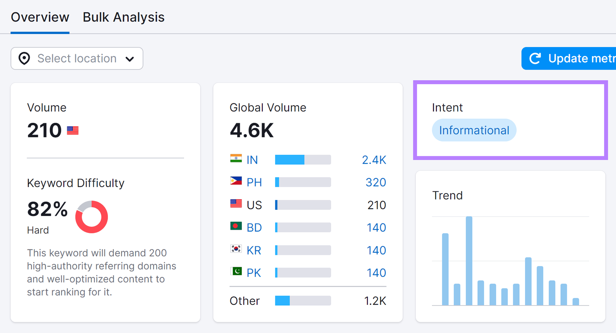
Task: Click the US flag in Global Volume list
Action: pos(236,203)
